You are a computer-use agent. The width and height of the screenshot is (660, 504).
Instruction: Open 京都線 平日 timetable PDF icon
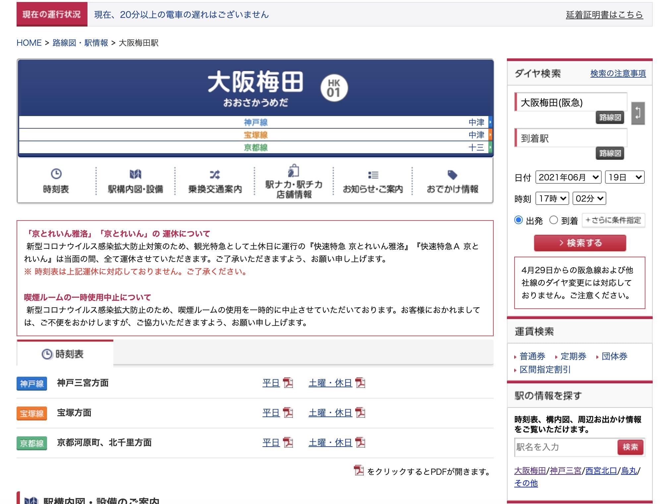[288, 442]
